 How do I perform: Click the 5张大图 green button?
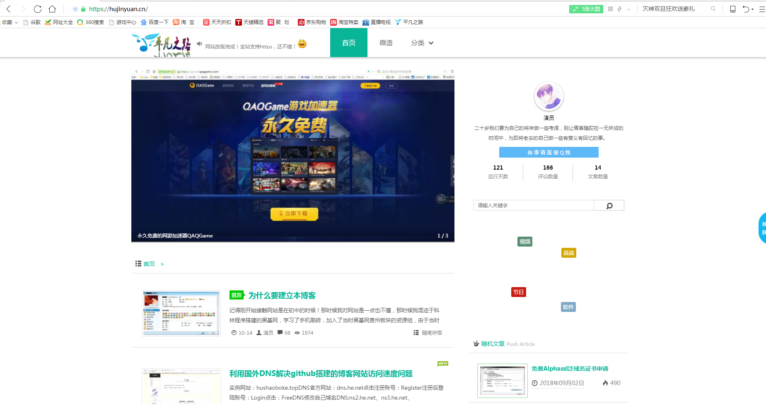point(586,9)
